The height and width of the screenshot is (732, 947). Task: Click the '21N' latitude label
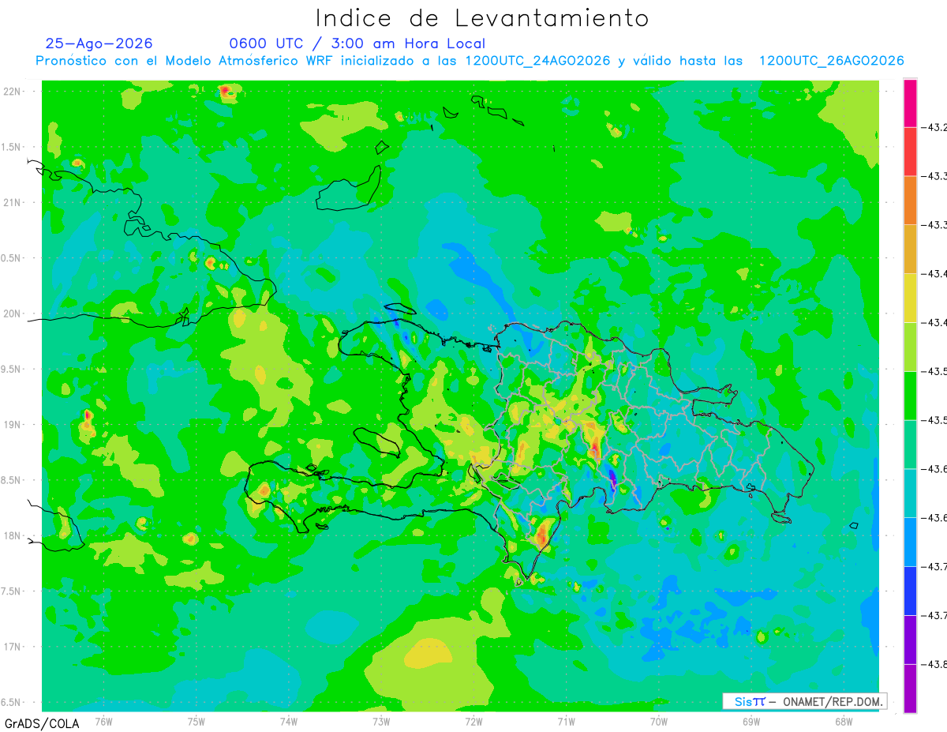pos(13,202)
